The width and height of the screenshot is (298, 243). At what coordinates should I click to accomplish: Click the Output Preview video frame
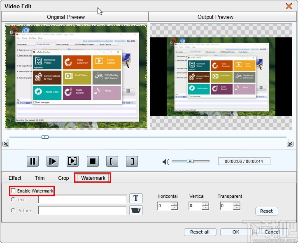221,77
